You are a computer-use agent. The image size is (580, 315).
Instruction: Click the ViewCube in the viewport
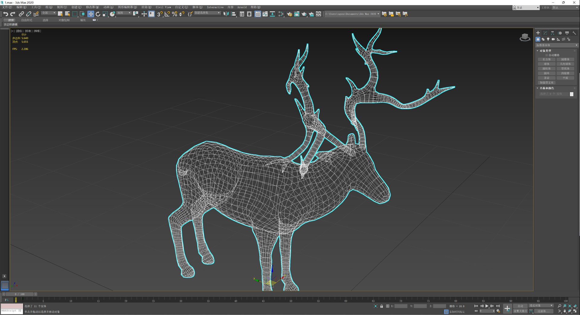[525, 37]
